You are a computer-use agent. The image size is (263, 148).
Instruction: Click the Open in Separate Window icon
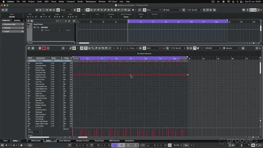pos(257,49)
